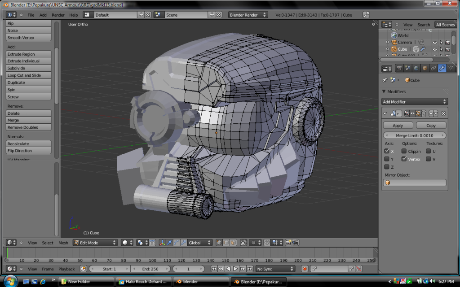The image size is (460, 287).
Task: Click Copy on the modifier
Action: (x=431, y=126)
